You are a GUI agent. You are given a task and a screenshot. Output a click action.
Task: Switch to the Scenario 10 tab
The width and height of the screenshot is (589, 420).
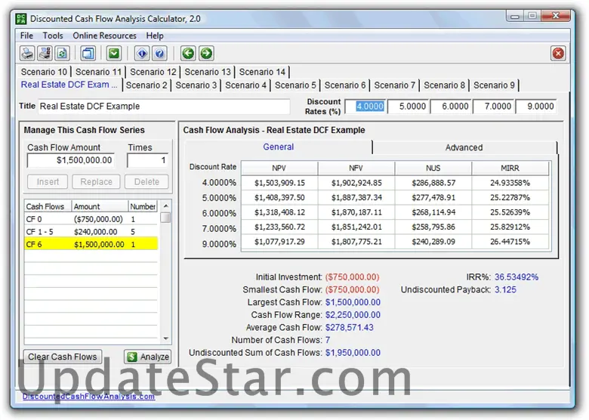(x=44, y=72)
